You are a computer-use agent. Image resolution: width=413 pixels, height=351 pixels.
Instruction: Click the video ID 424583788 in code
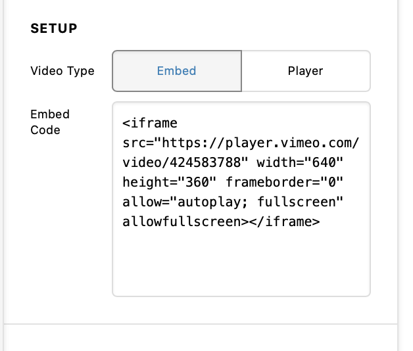(x=205, y=162)
